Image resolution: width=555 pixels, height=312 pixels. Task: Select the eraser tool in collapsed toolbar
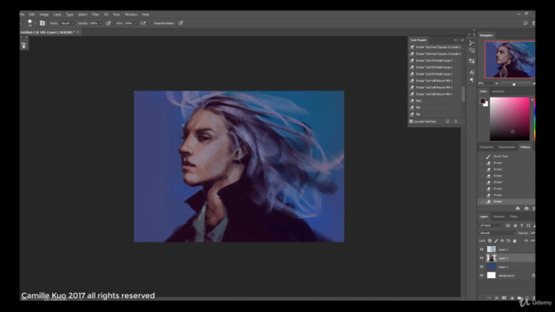(x=23, y=45)
